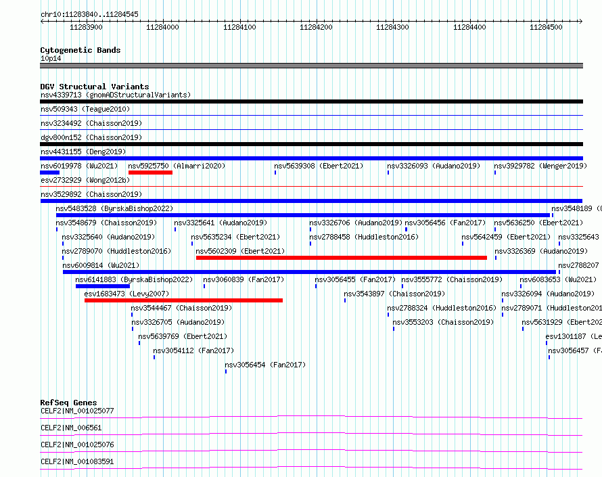Select nsv3555772 (Chaisson2019) variant
The image size is (602, 477).
point(452,279)
